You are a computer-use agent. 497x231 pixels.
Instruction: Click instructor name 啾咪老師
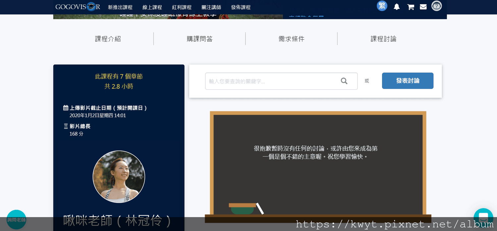click(x=117, y=221)
